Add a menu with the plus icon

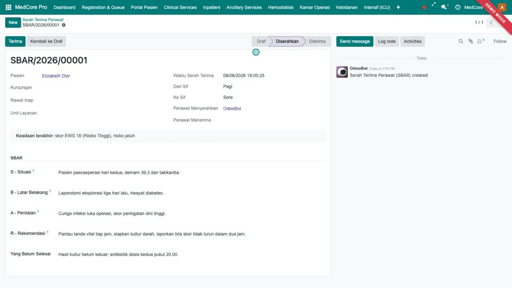pyautogui.click(x=398, y=7)
